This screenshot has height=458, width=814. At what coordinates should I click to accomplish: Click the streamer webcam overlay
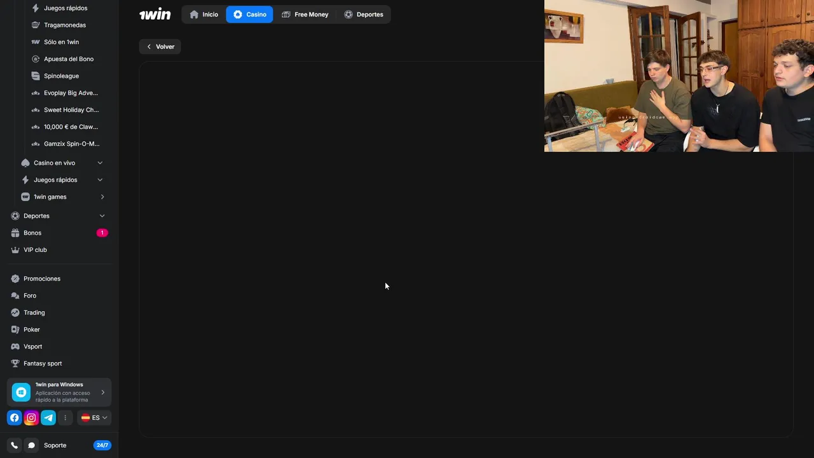[679, 76]
